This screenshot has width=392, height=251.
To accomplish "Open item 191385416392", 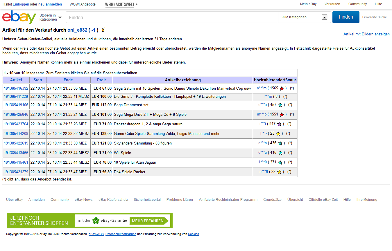I will [16, 89].
